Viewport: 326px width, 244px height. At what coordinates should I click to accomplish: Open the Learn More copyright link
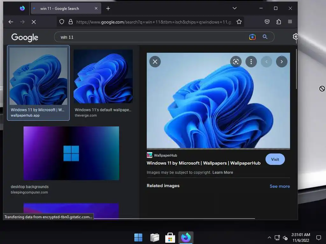pyautogui.click(x=223, y=173)
